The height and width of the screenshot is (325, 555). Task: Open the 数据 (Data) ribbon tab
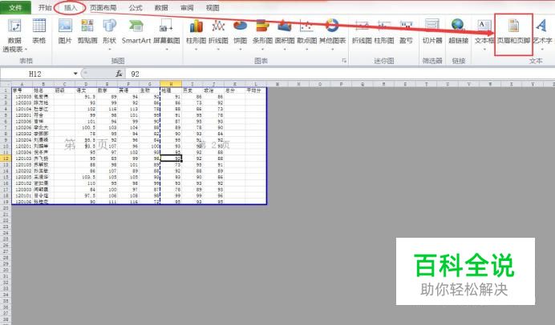161,7
